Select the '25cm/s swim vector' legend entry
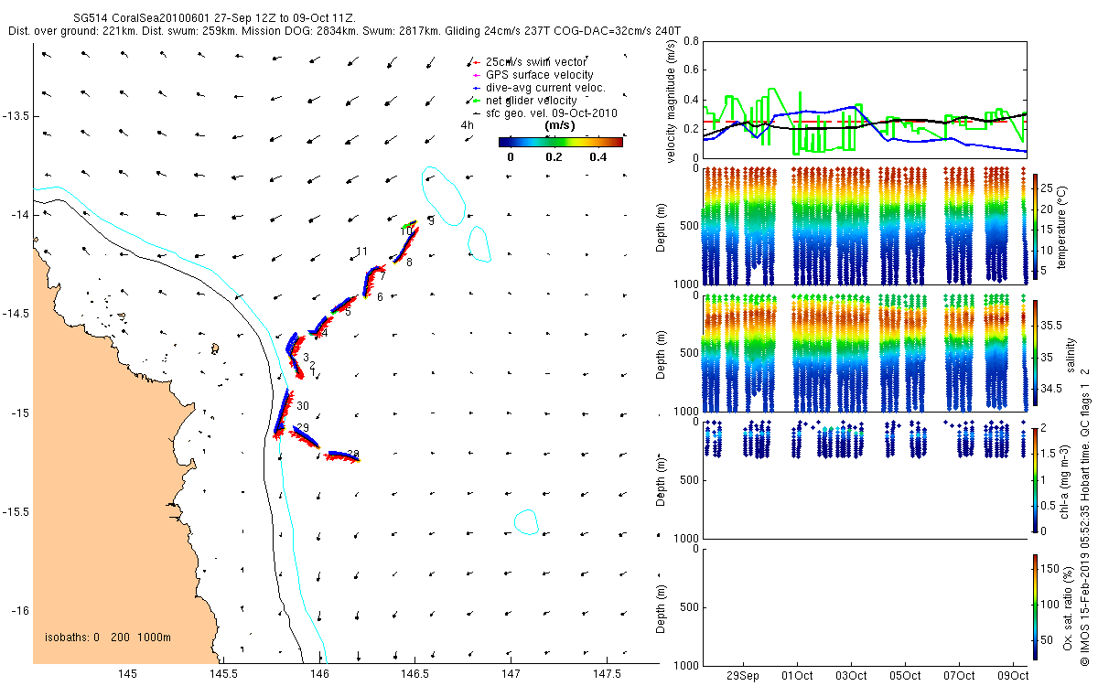 pyautogui.click(x=536, y=62)
